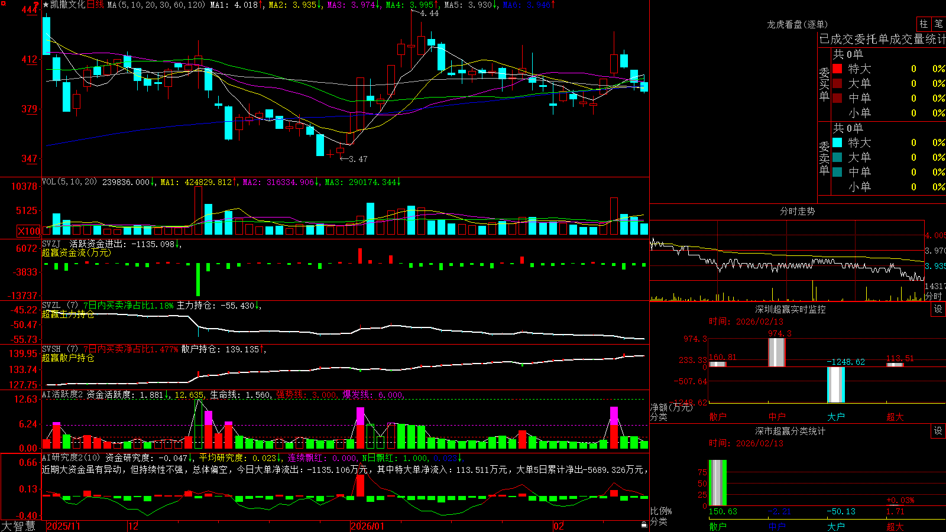Click the 大智慧 logo label
Screen dimensions: 946x532
pos(18,526)
